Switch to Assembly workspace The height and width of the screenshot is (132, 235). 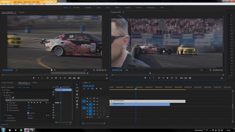[x=88, y=7]
